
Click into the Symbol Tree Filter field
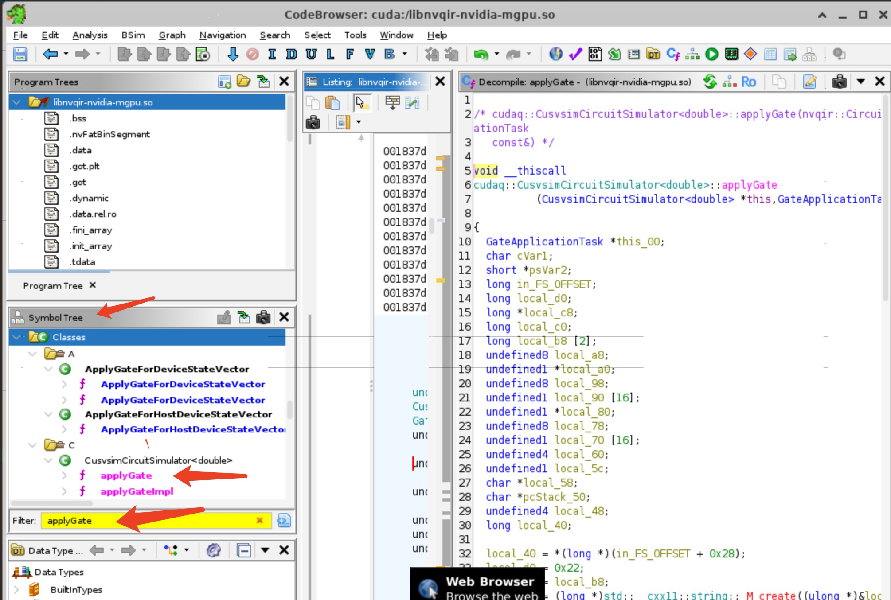coord(151,521)
